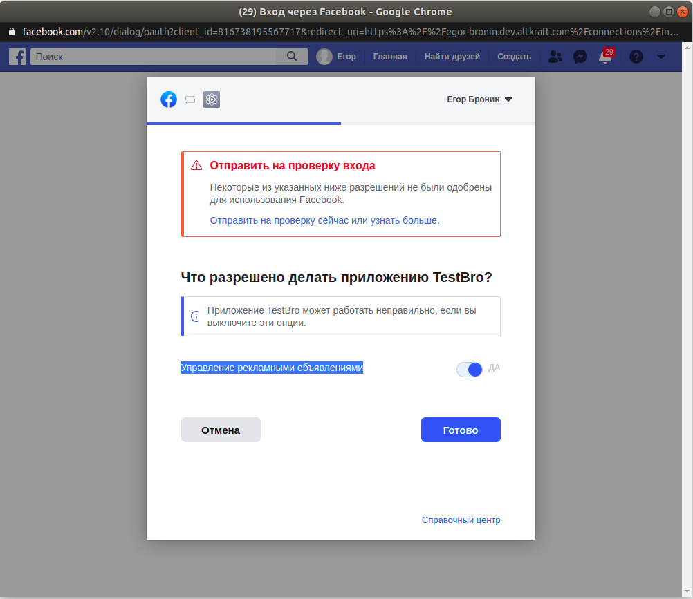The height and width of the screenshot is (599, 693).
Task: Open notifications bell with 29 badge
Action: coord(606,56)
